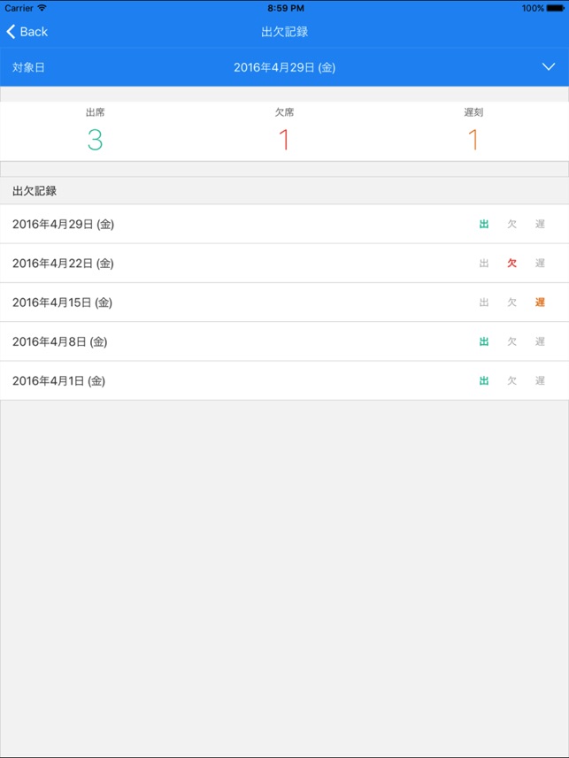569x758 pixels.
Task: Mark April 29 as late (遅)
Action: (540, 225)
